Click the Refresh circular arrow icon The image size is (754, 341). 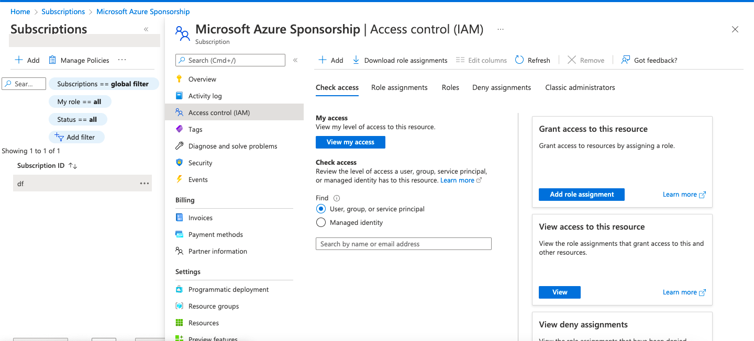click(x=519, y=60)
